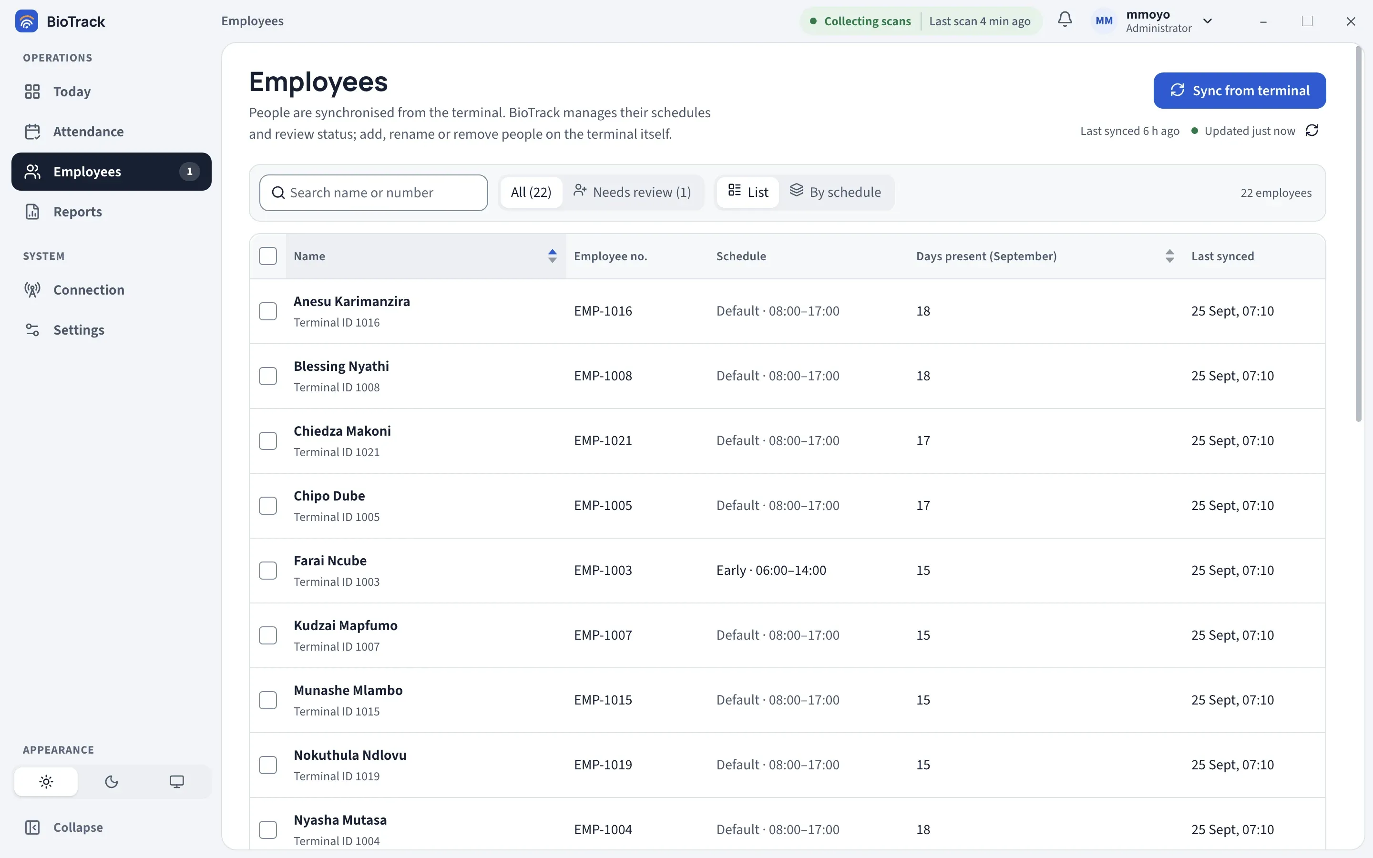Show All (22) employees filter
The width and height of the screenshot is (1373, 858).
[x=531, y=193]
